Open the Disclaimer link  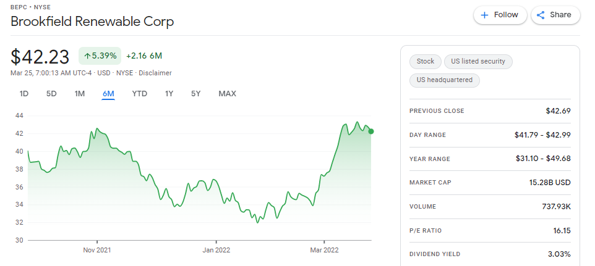click(x=155, y=73)
